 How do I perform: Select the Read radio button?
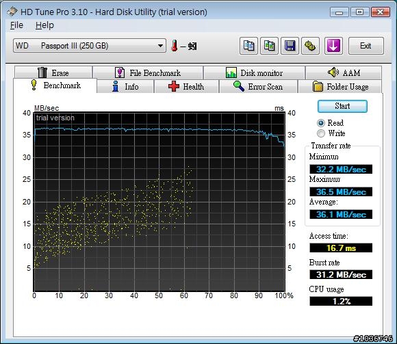[321, 123]
